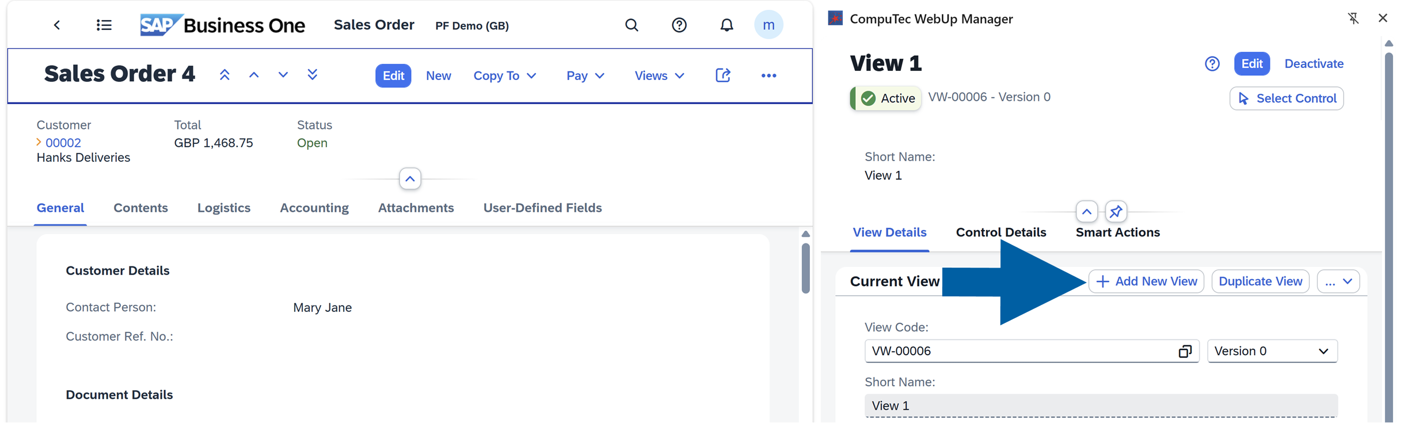Go to previous sales order record

[x=254, y=75]
